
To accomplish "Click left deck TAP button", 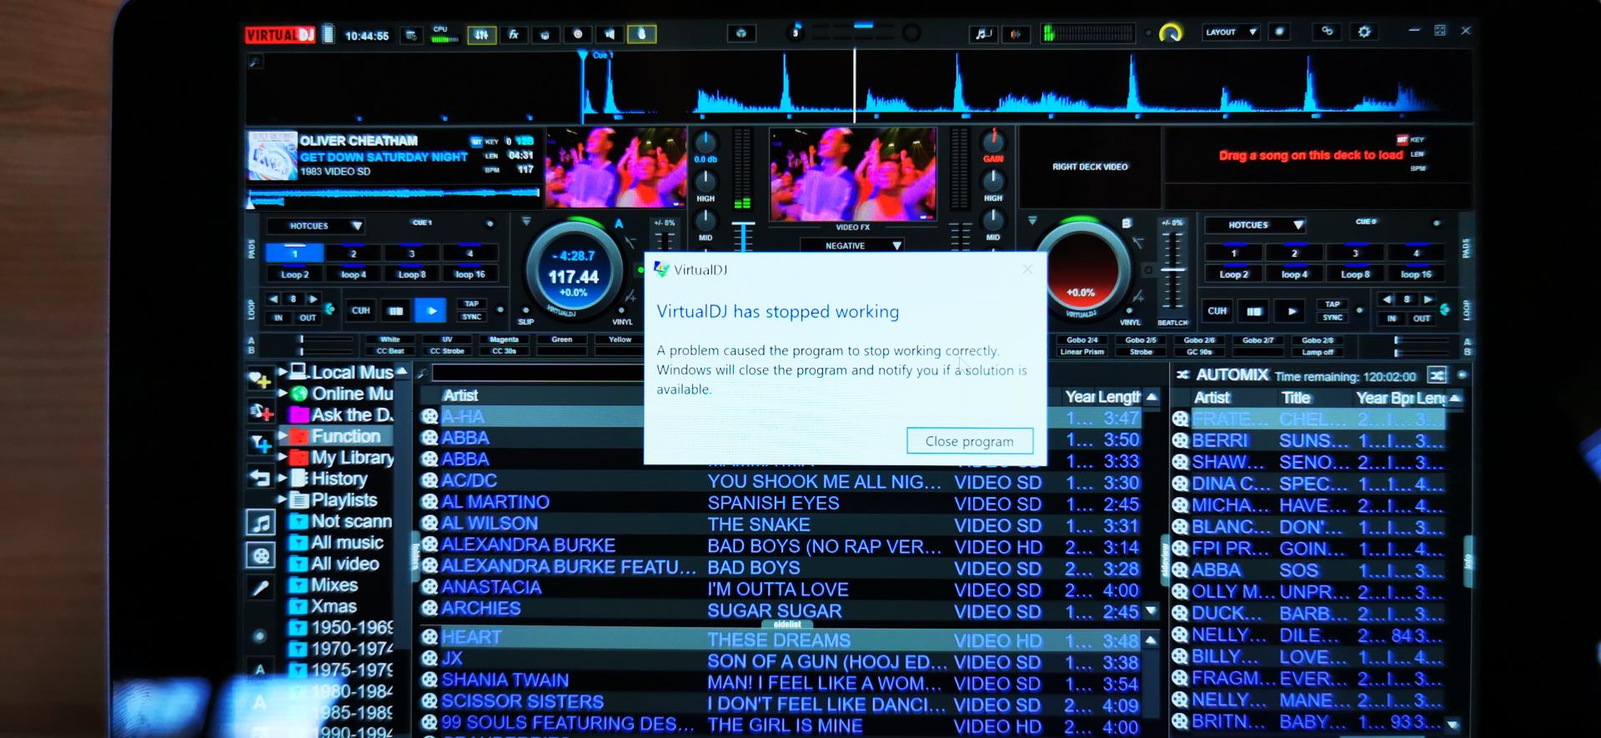I will point(472,304).
